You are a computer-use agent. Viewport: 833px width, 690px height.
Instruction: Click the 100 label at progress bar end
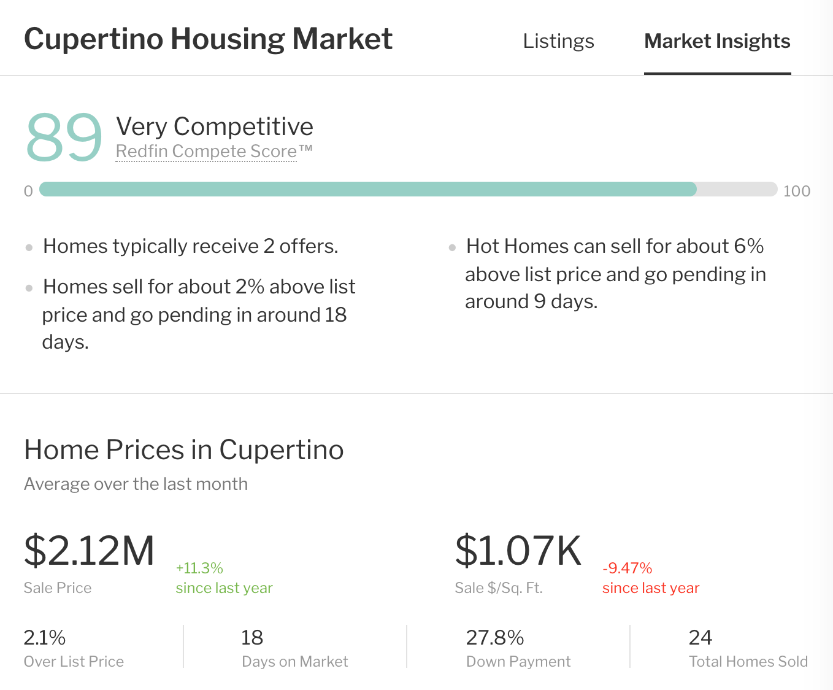pyautogui.click(x=796, y=191)
